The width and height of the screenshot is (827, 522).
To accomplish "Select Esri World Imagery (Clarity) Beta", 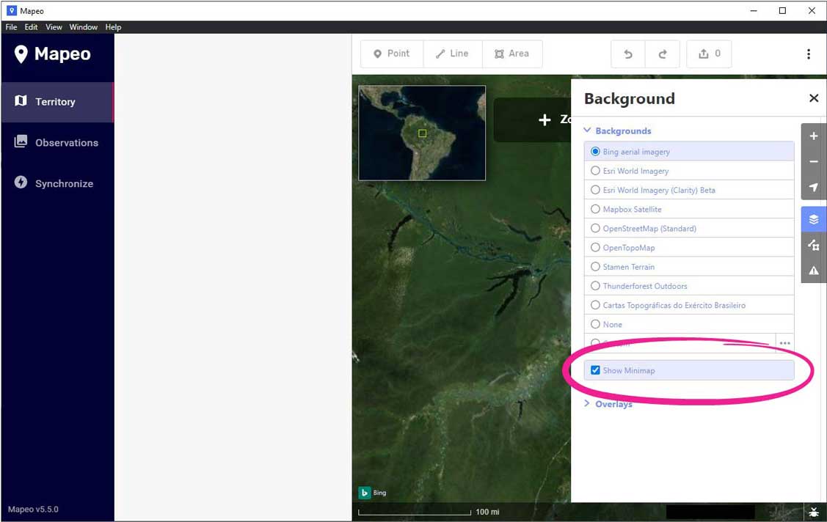I will click(x=689, y=190).
